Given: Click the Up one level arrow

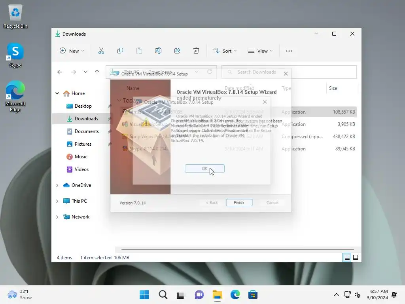Looking at the screenshot, I should [97, 72].
